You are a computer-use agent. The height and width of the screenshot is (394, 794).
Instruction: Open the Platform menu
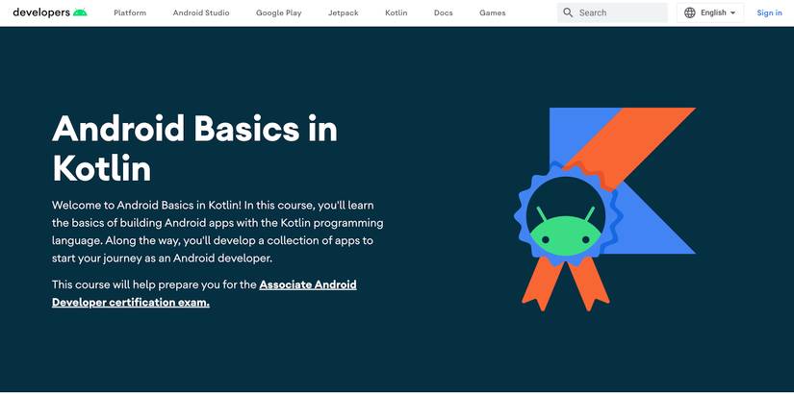(130, 12)
